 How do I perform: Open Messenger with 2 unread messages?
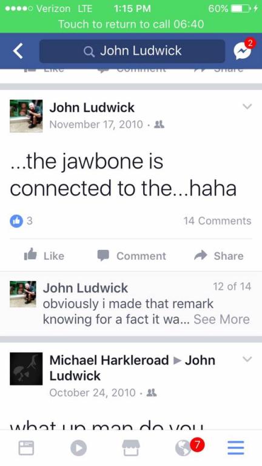click(243, 51)
